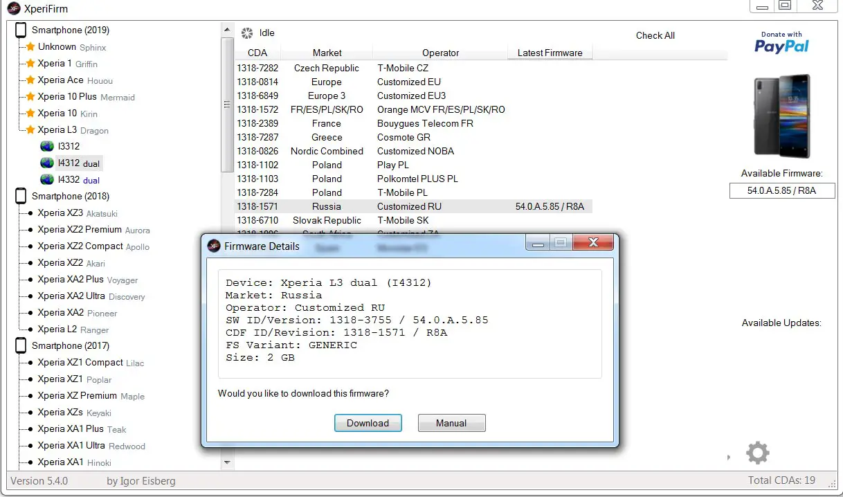
Task: Select the Customized NOBA row
Action: click(x=414, y=151)
